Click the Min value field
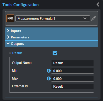The image size is (103, 101). pos(72,71)
